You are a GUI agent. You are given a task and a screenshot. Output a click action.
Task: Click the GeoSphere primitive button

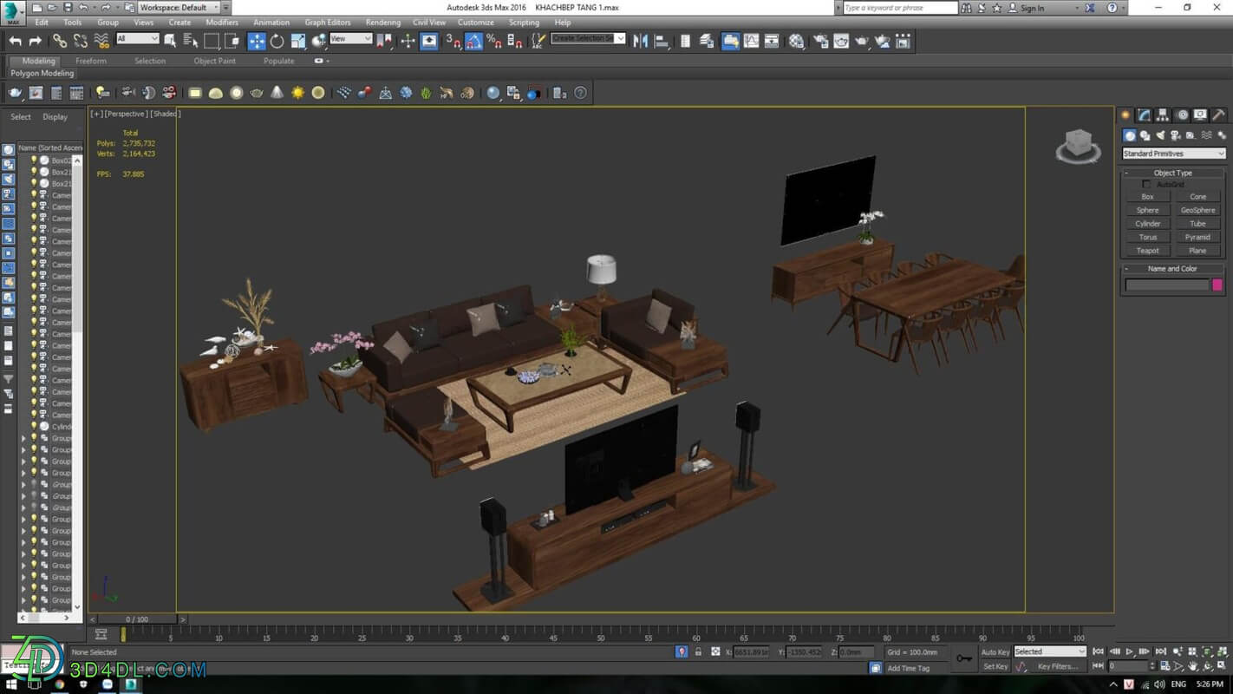pos(1197,210)
